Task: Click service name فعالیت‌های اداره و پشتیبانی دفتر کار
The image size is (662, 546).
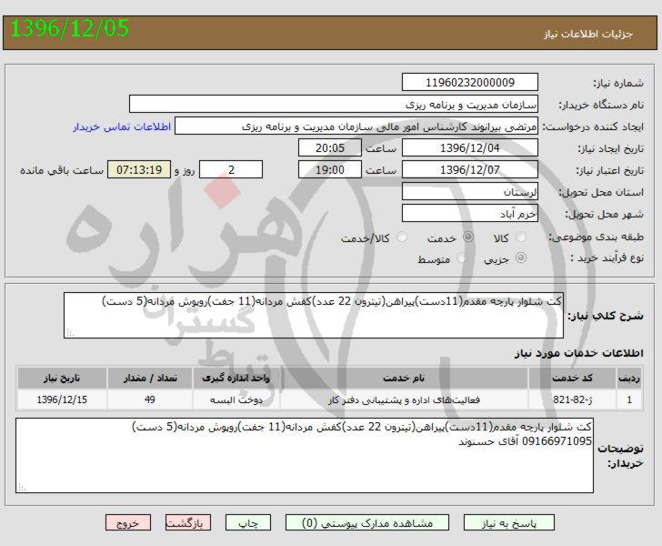Action: pos(404,399)
